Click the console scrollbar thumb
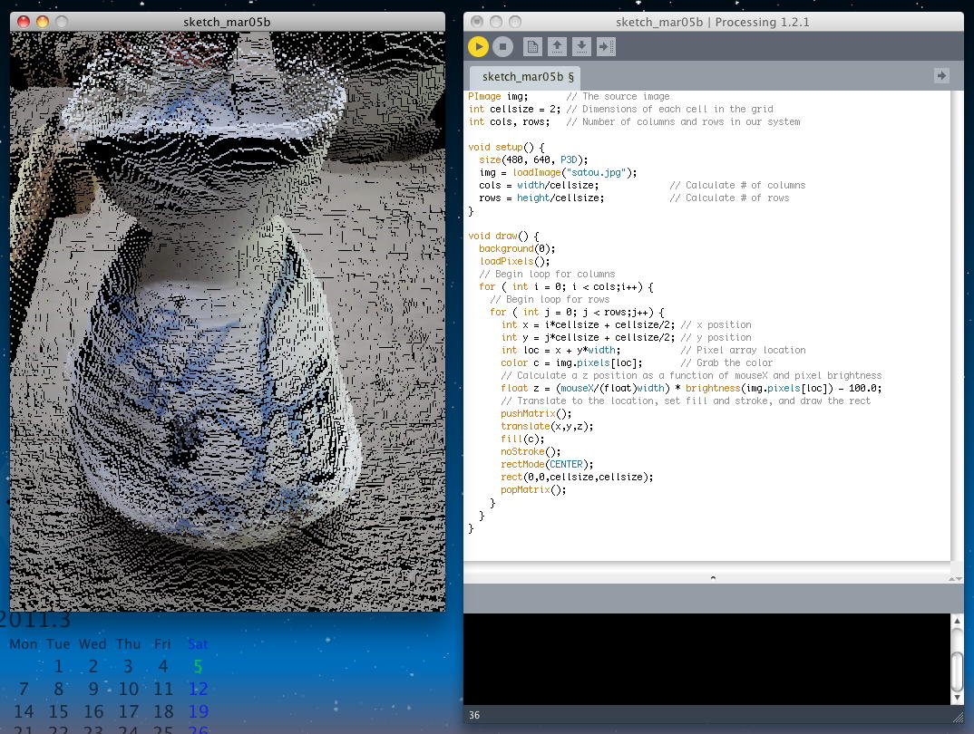974x734 pixels. pyautogui.click(x=956, y=671)
